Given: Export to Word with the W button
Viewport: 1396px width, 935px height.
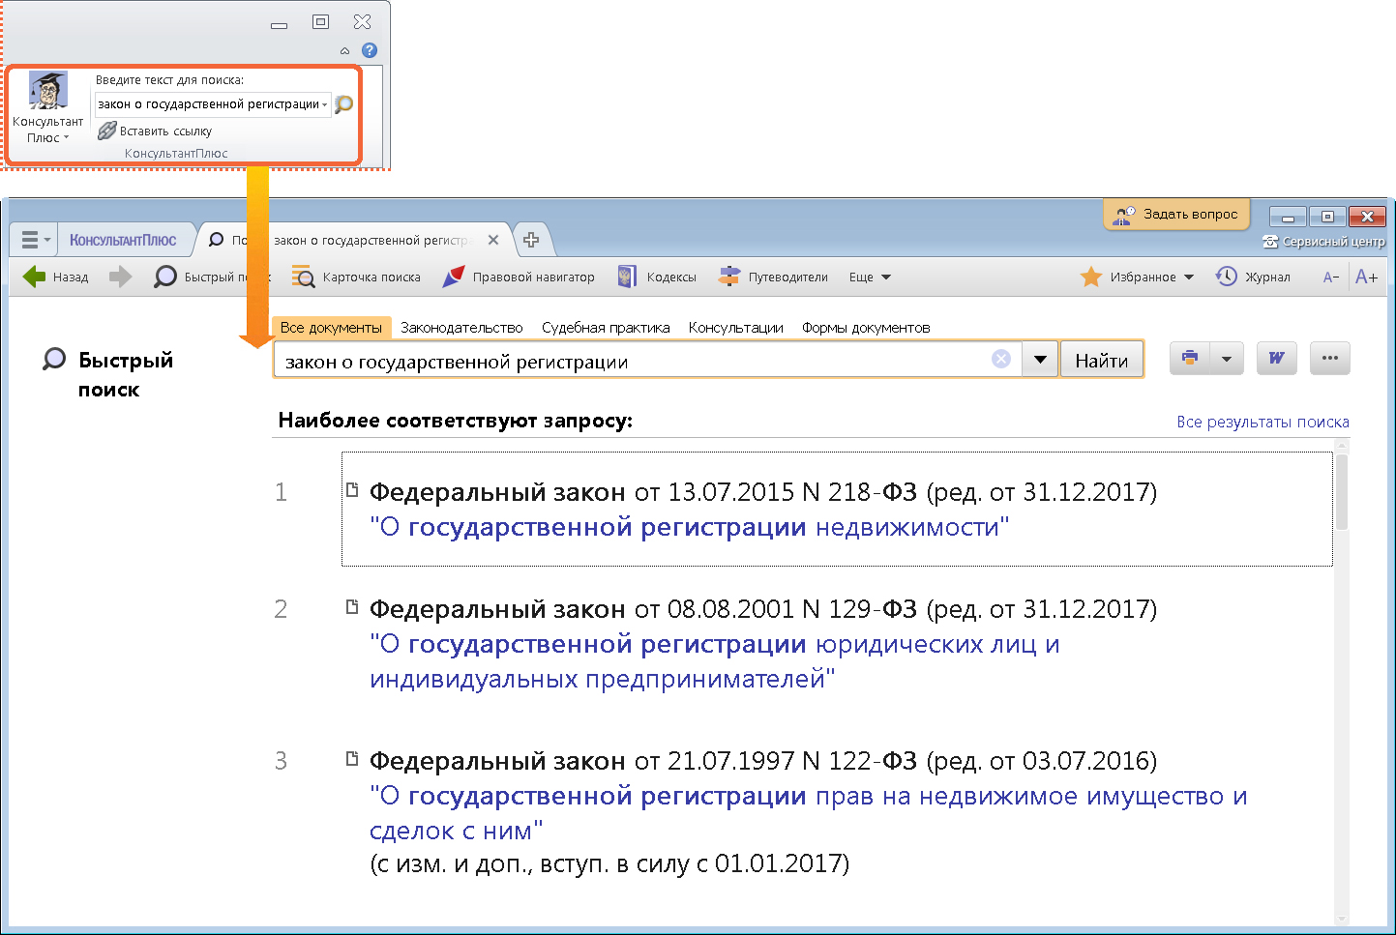Looking at the screenshot, I should 1277,358.
